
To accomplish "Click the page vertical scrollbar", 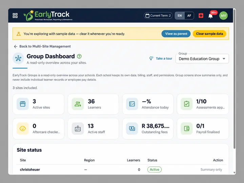I will tap(235, 79).
